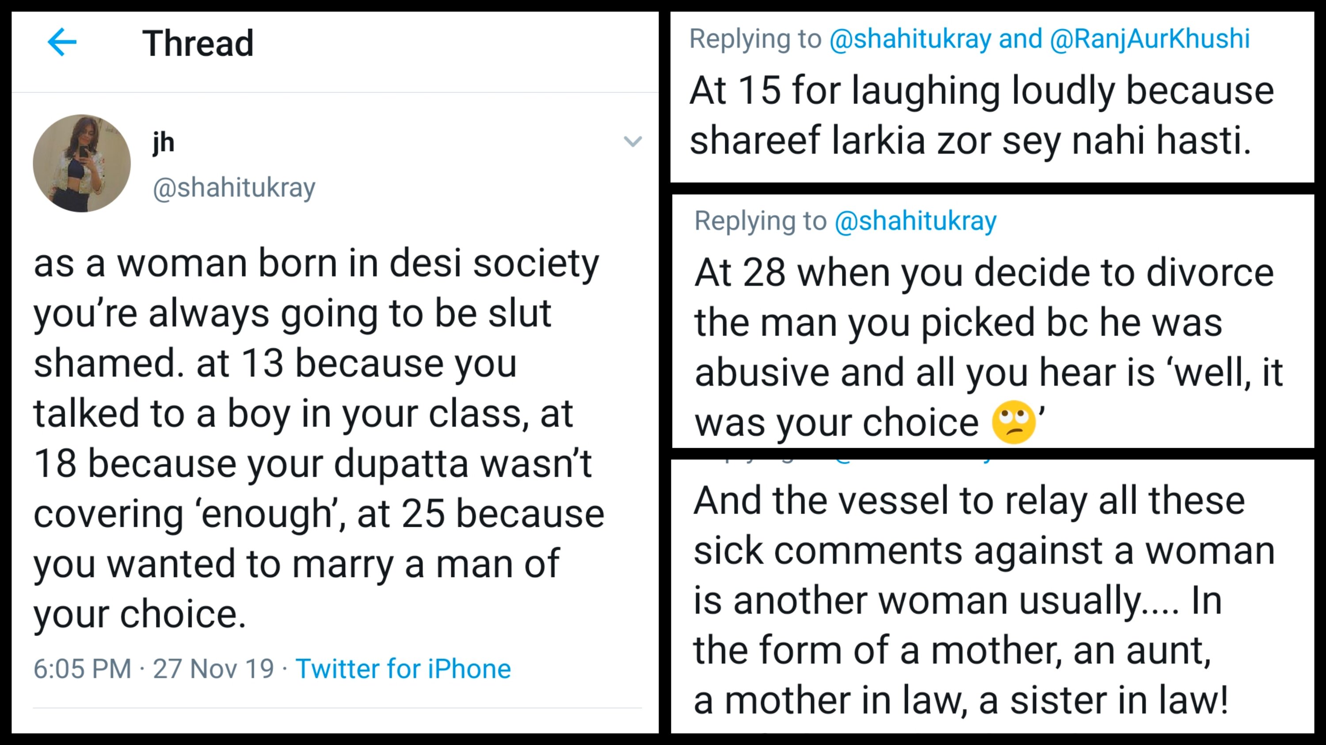
Task: Expand the tweet options chevron
Action: point(632,141)
